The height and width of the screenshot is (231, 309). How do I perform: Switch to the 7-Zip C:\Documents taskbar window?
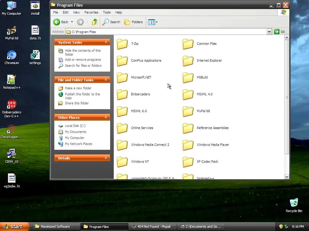201,226
